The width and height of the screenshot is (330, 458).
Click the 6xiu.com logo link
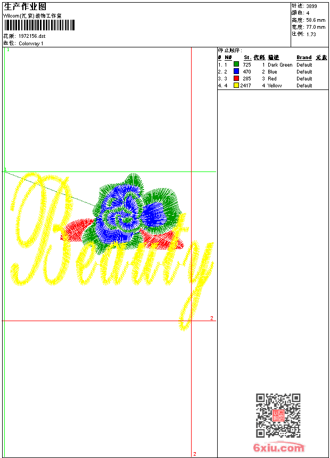pos(278,447)
